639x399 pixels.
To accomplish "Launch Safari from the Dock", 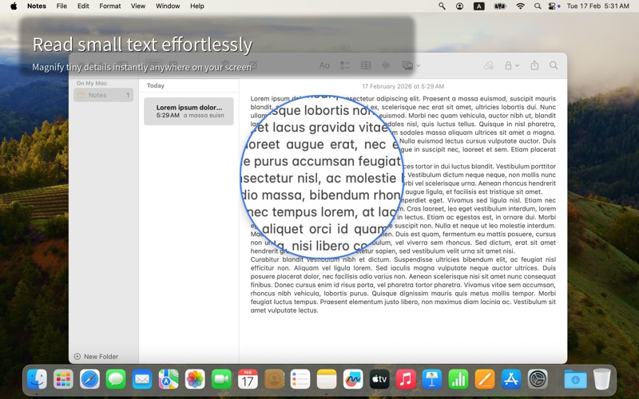I will [89, 380].
